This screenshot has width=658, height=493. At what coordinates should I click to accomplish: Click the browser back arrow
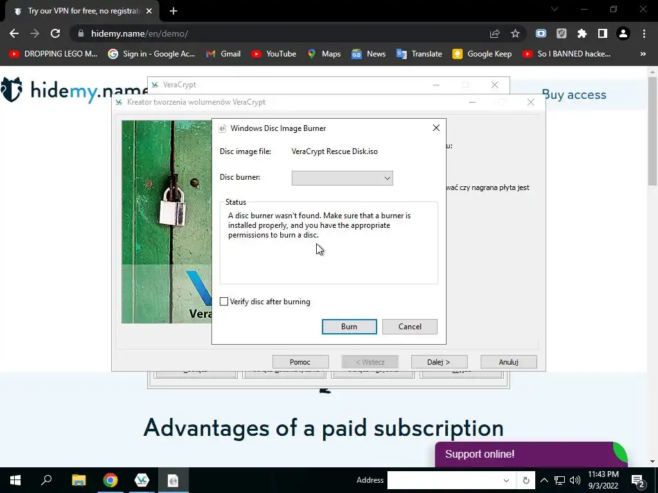pos(14,33)
